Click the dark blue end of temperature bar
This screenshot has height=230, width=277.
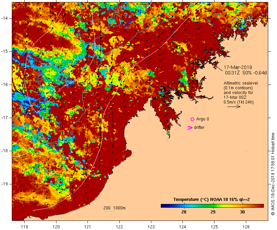[162, 206]
